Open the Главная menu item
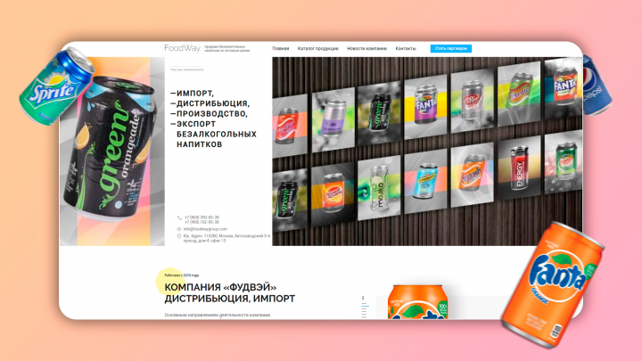642x361 pixels. coord(281,48)
